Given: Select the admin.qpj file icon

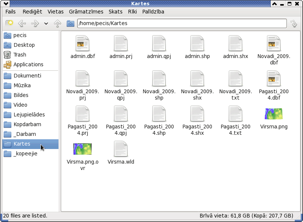Looking at the screenshot, I should [159, 43].
